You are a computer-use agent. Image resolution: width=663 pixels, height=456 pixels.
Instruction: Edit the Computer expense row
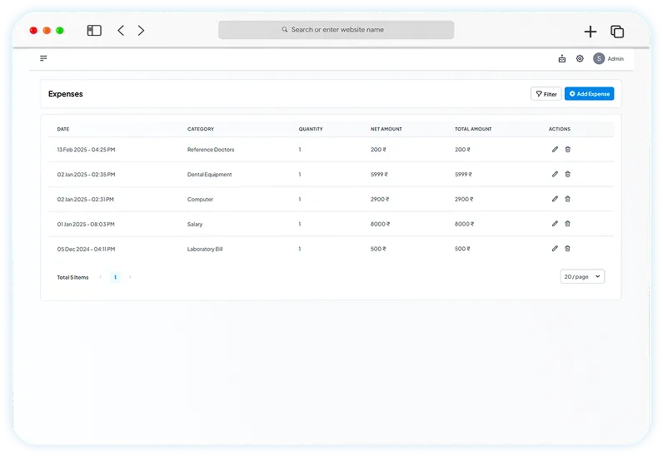pos(555,199)
